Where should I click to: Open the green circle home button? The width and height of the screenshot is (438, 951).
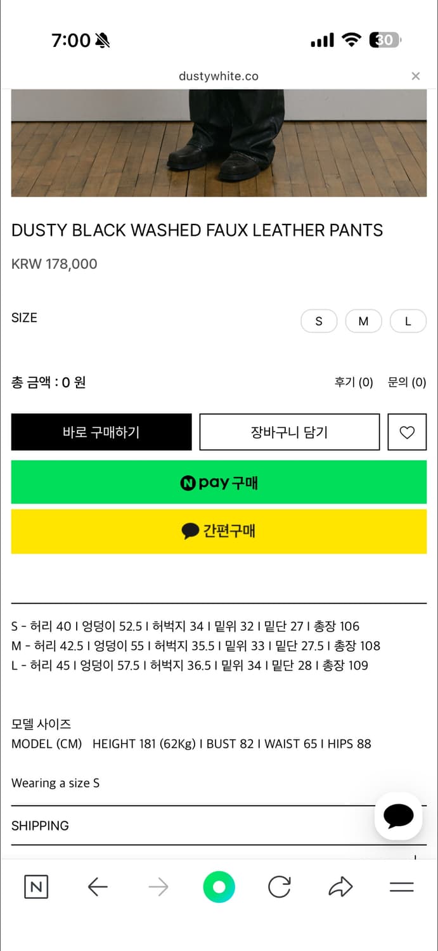point(219,887)
